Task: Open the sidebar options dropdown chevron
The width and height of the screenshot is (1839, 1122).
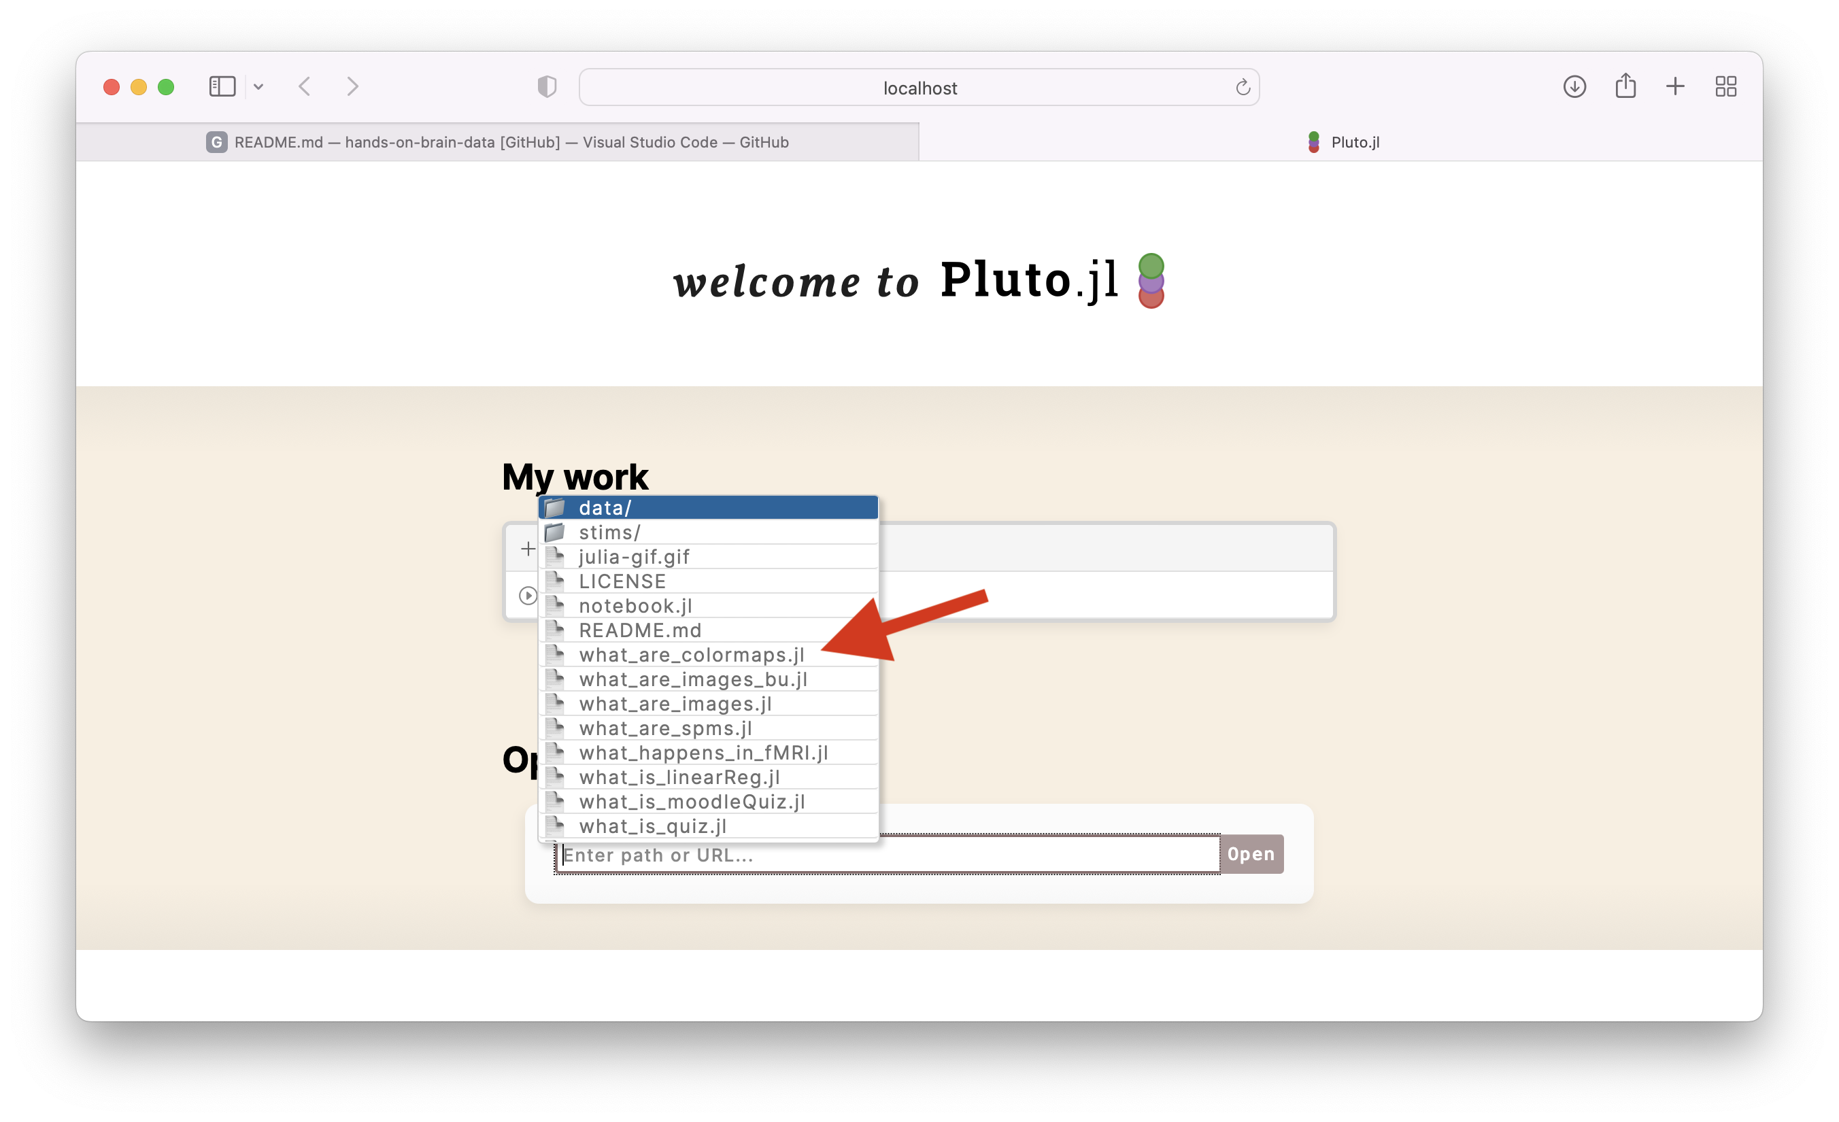Action: [258, 87]
